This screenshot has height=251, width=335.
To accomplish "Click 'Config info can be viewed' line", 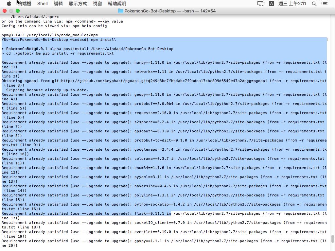I will 54,26.
